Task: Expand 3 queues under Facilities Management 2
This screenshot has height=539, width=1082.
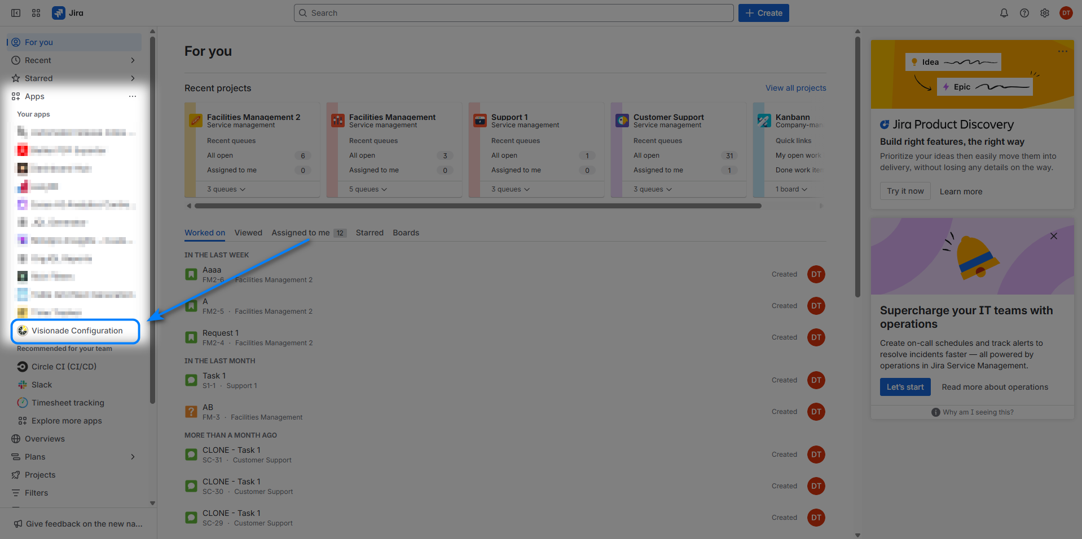Action: coord(226,189)
